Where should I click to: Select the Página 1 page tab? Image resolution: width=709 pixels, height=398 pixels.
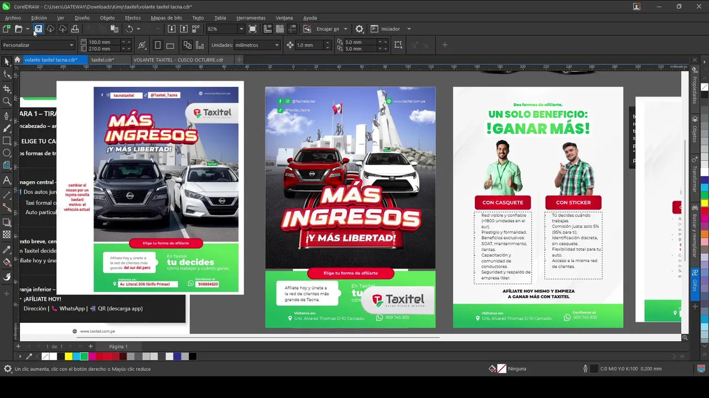[118, 347]
